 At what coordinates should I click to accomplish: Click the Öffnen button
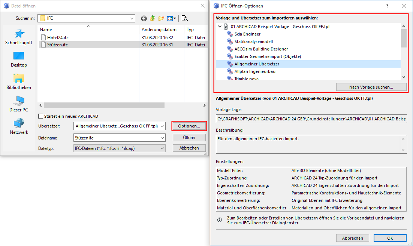pyautogui.click(x=189, y=138)
